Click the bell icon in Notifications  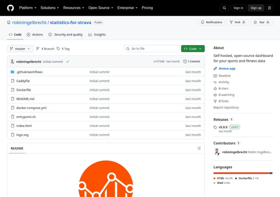[x=202, y=22]
